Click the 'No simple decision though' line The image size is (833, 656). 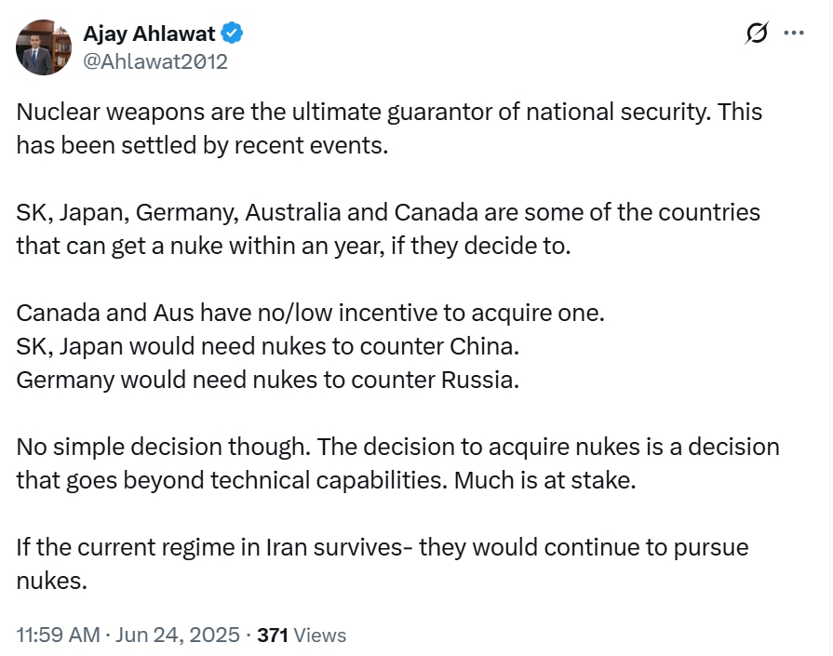pyautogui.click(x=398, y=447)
